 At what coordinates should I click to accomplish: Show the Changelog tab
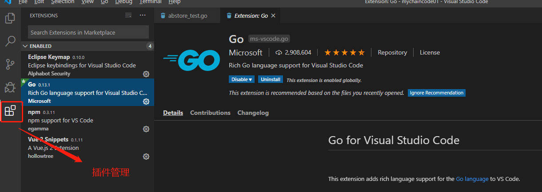(253, 113)
